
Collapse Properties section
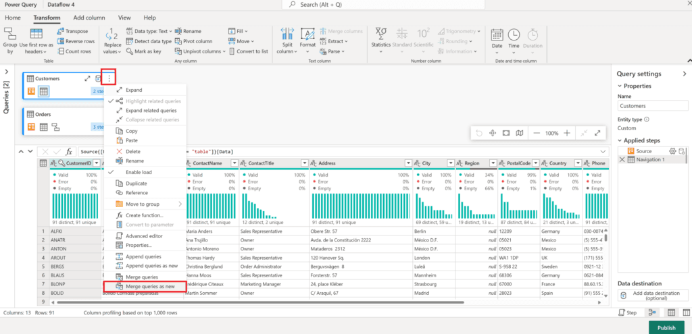click(x=620, y=86)
